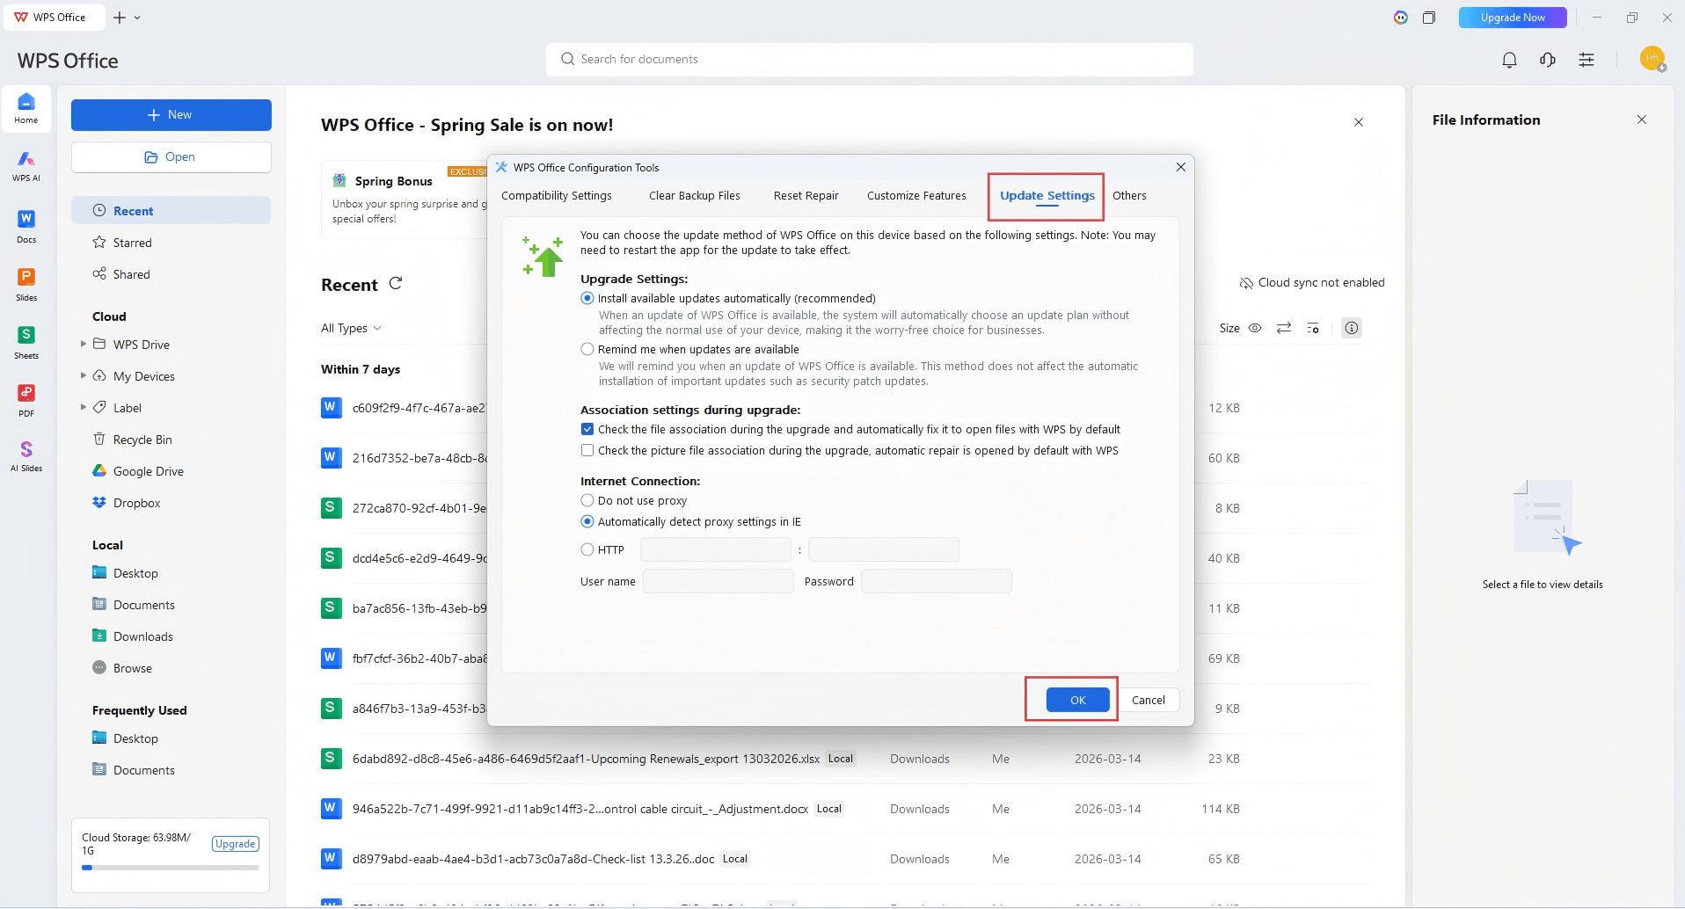The height and width of the screenshot is (909, 1685).
Task: Open the global settings sliders icon
Action: click(x=1587, y=60)
